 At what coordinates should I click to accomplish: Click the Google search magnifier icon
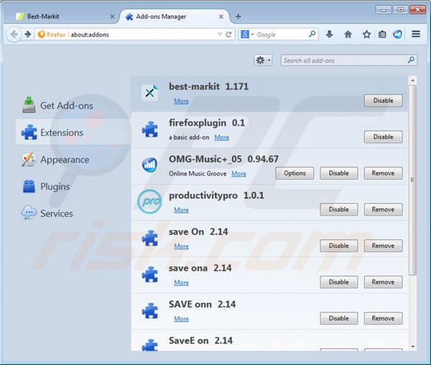click(x=312, y=34)
